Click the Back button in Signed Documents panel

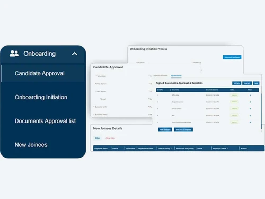(256, 83)
